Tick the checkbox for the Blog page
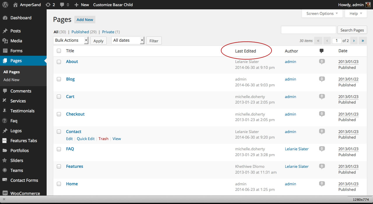 tap(59, 79)
